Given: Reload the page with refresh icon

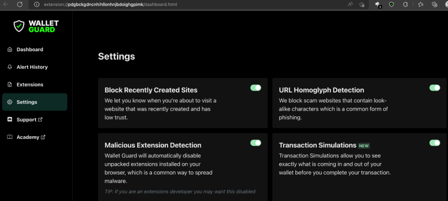Looking at the screenshot, I should pos(20,5).
